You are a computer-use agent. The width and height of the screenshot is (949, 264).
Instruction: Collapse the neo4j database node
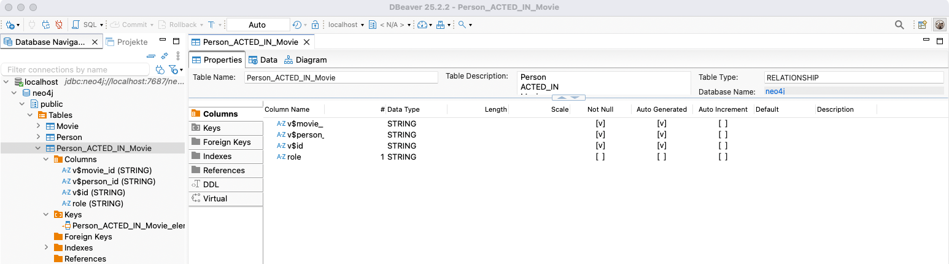pyautogui.click(x=15, y=93)
